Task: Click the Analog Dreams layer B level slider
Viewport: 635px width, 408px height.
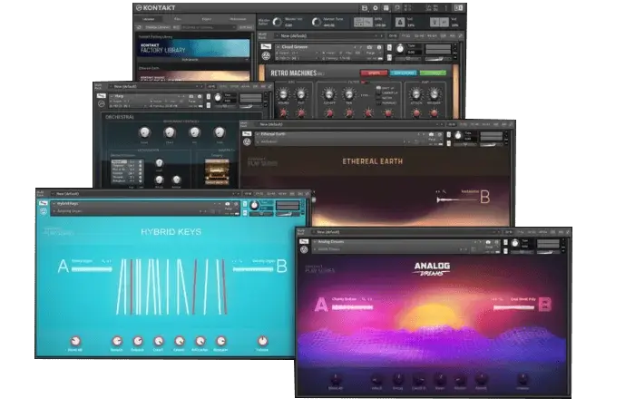Action: tap(514, 307)
